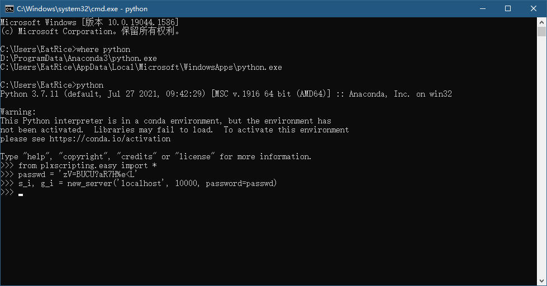This screenshot has width=547, height=286.
Task: Click the cmd.exe - python title text
Action: 82,9
